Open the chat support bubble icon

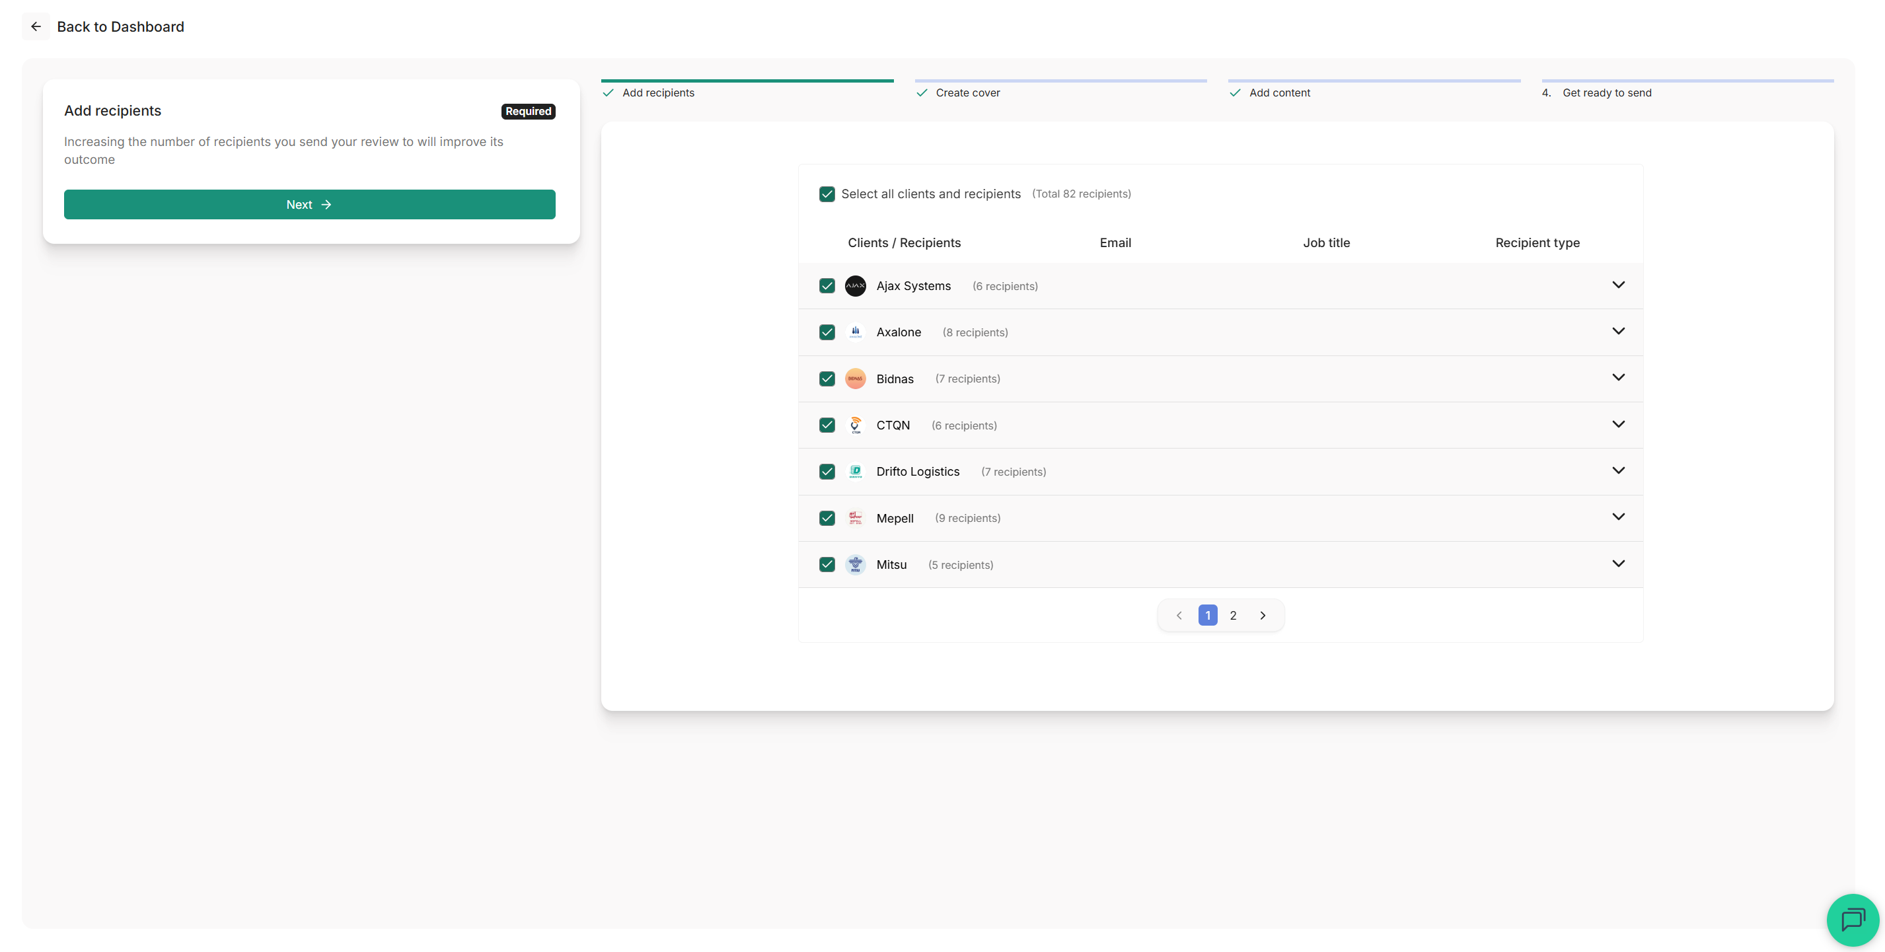coord(1852,919)
